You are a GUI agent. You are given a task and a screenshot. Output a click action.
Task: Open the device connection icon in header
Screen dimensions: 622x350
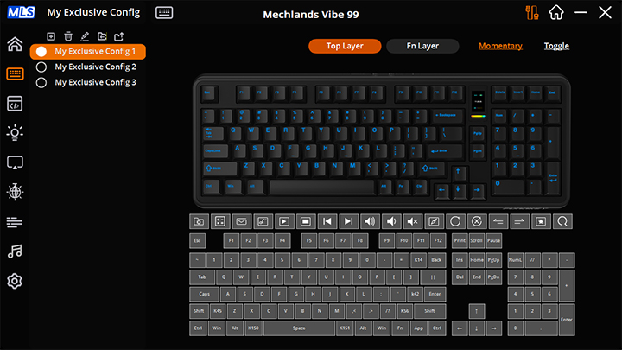point(532,12)
